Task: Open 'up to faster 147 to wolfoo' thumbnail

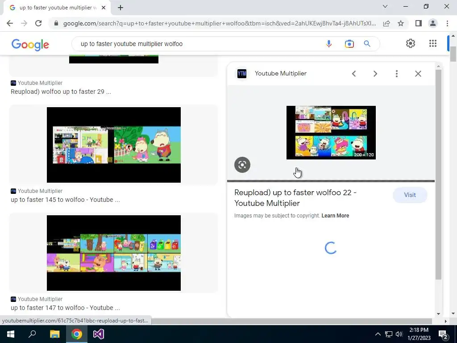Action: click(114, 253)
